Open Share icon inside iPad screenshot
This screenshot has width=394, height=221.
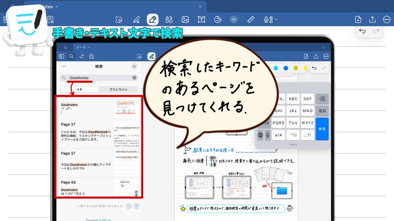click(316, 56)
